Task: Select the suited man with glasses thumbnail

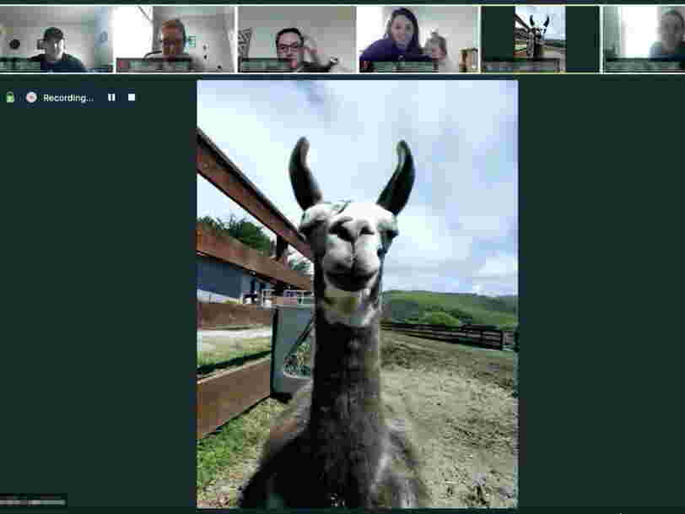Action: (295, 34)
